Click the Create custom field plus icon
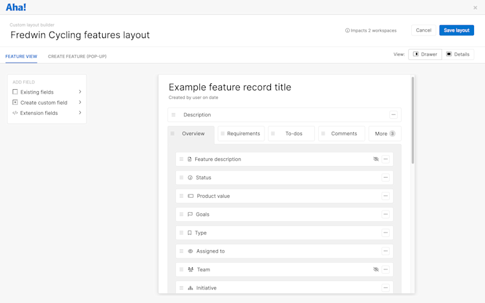The width and height of the screenshot is (485, 303). pos(15,102)
